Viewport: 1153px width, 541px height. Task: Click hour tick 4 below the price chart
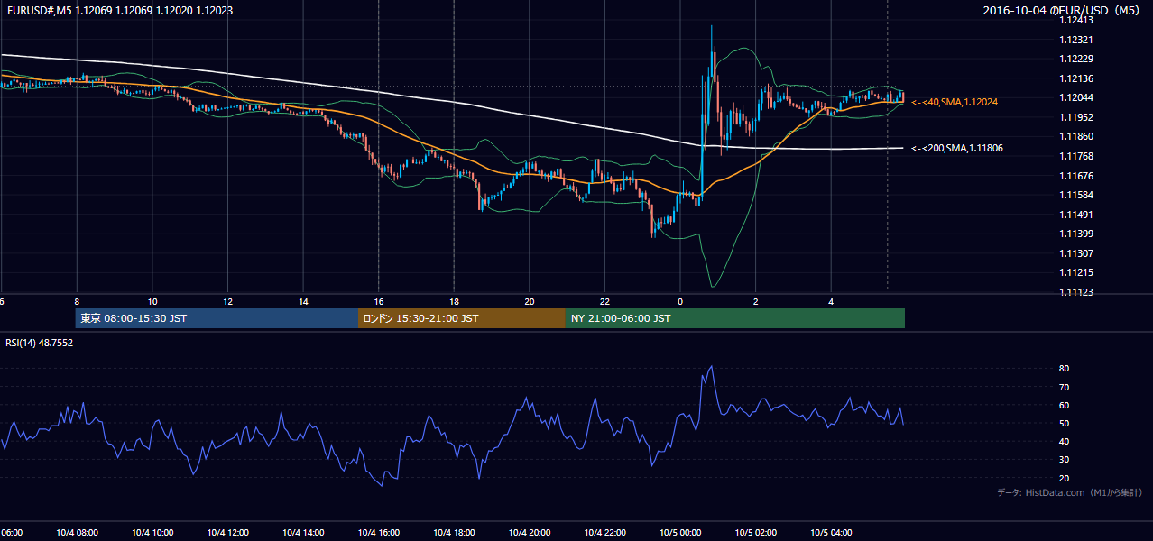coord(832,302)
